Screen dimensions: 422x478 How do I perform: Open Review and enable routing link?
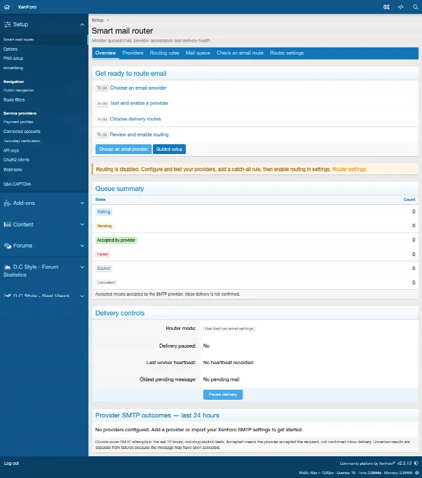[139, 134]
